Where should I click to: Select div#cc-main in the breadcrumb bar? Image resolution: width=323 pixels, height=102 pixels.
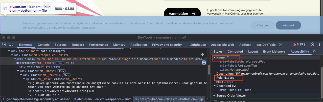click(83, 99)
